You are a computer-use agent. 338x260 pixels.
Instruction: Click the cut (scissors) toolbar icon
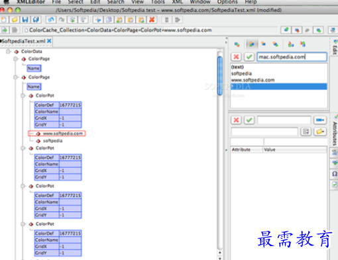click(98, 20)
